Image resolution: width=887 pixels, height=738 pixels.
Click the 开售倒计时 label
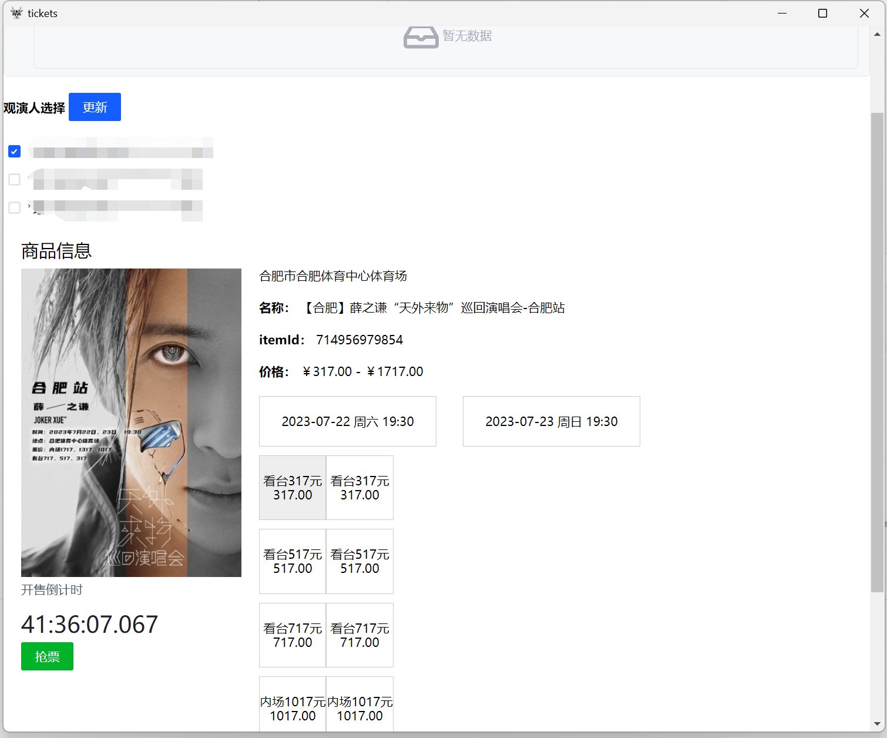click(52, 589)
